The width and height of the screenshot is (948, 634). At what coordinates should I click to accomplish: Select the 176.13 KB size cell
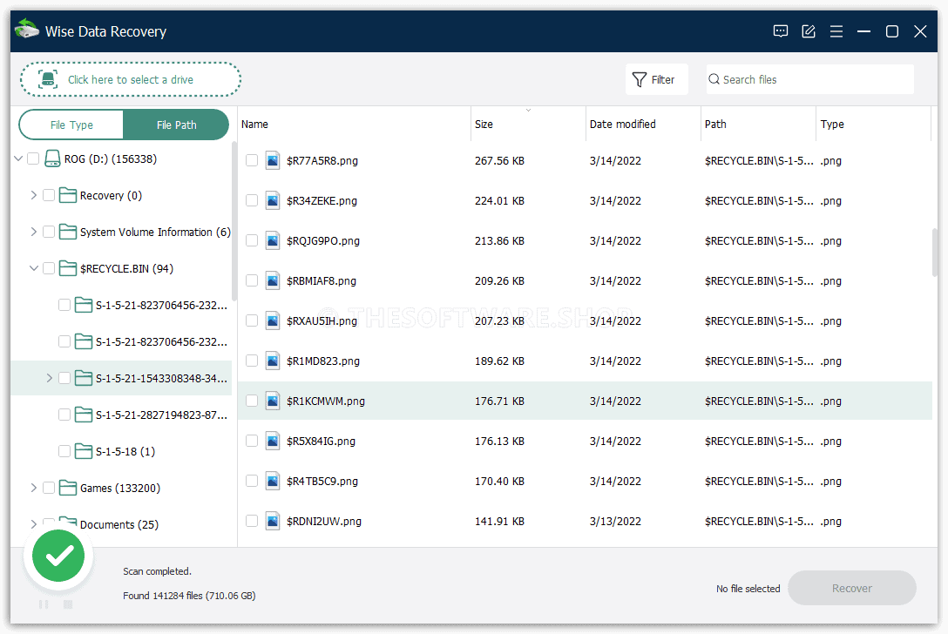click(x=499, y=442)
